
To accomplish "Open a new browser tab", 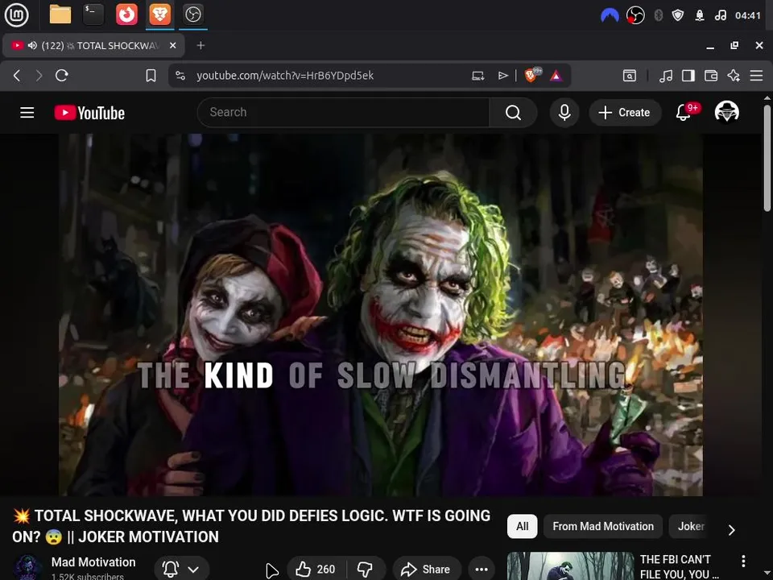I will (x=200, y=45).
